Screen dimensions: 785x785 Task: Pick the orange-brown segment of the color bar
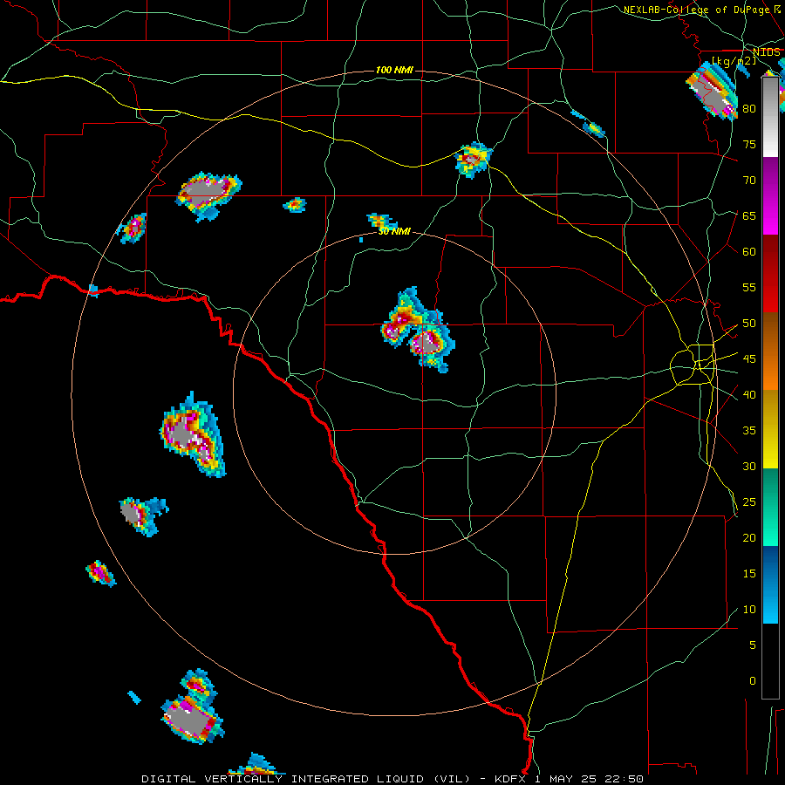tap(770, 351)
